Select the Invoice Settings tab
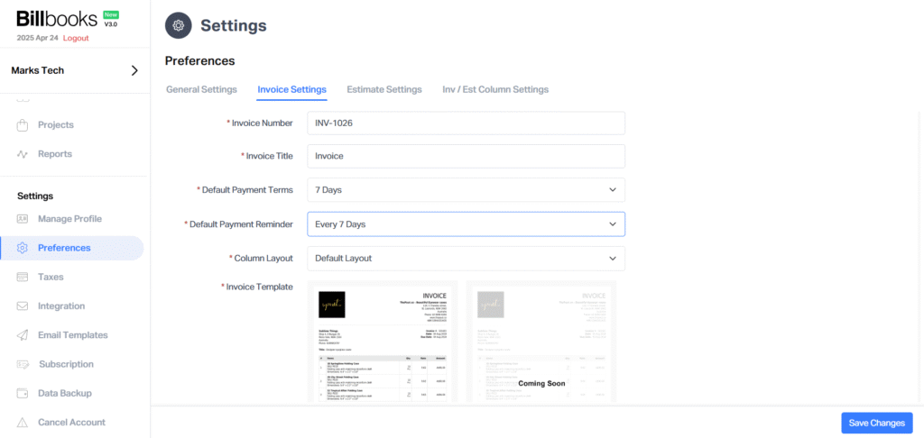 click(x=291, y=89)
